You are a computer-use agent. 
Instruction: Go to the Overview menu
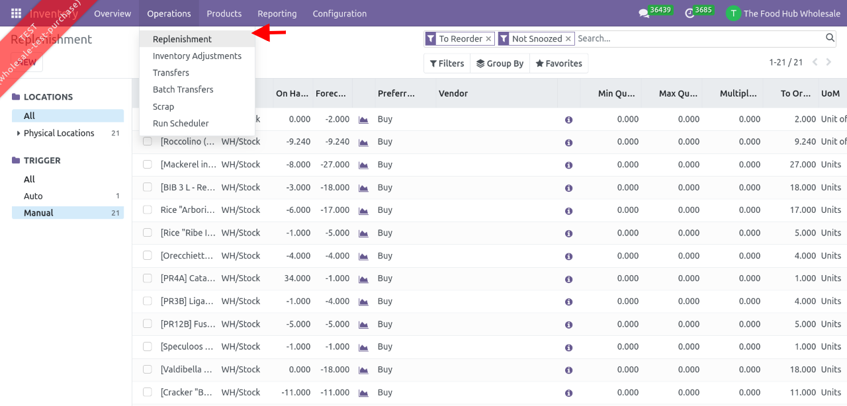pyautogui.click(x=112, y=13)
